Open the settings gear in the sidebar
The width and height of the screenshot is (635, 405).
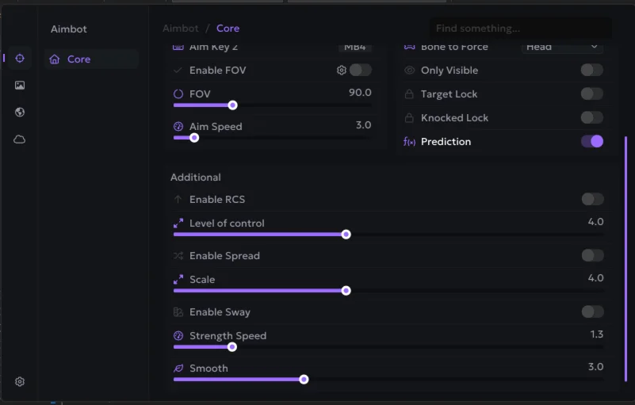click(20, 381)
